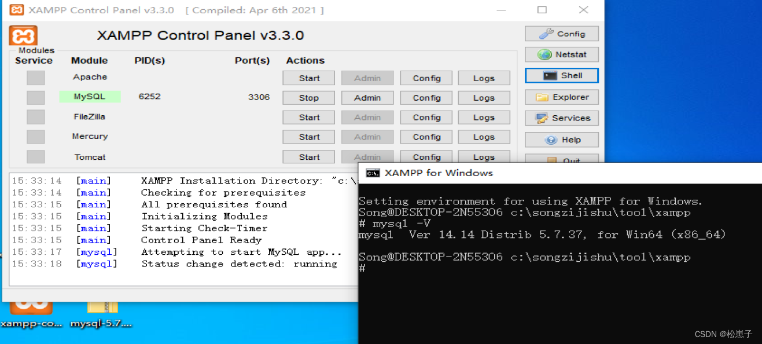Click the Apache module label
762x344 pixels.
pyautogui.click(x=90, y=76)
